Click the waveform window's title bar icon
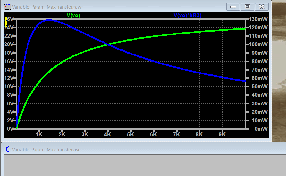 tap(7, 6)
